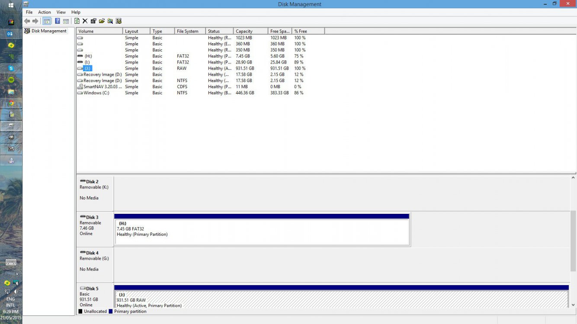Open Google Chrome from the taskbar
577x324 pixels.
pyautogui.click(x=11, y=103)
